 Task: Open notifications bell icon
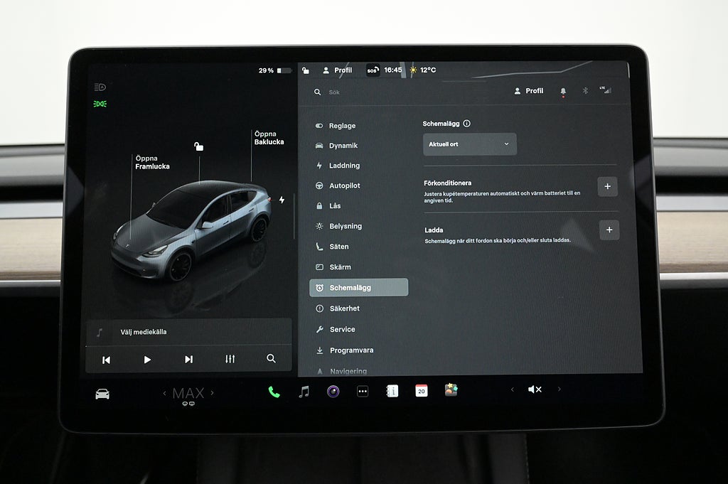click(x=563, y=92)
